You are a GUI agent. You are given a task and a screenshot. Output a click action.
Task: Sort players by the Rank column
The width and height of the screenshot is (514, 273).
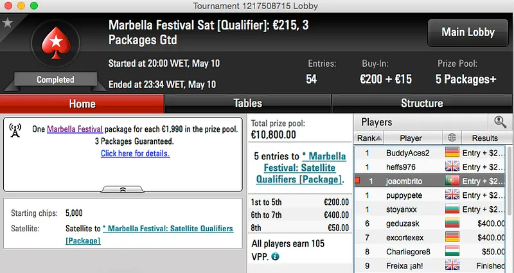point(369,138)
